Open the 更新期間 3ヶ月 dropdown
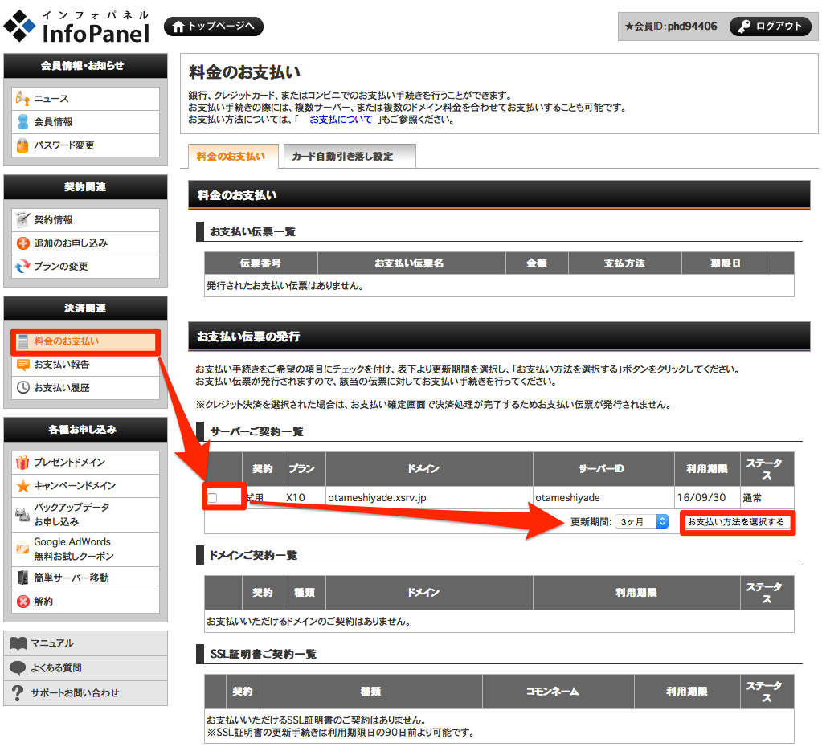 click(640, 522)
